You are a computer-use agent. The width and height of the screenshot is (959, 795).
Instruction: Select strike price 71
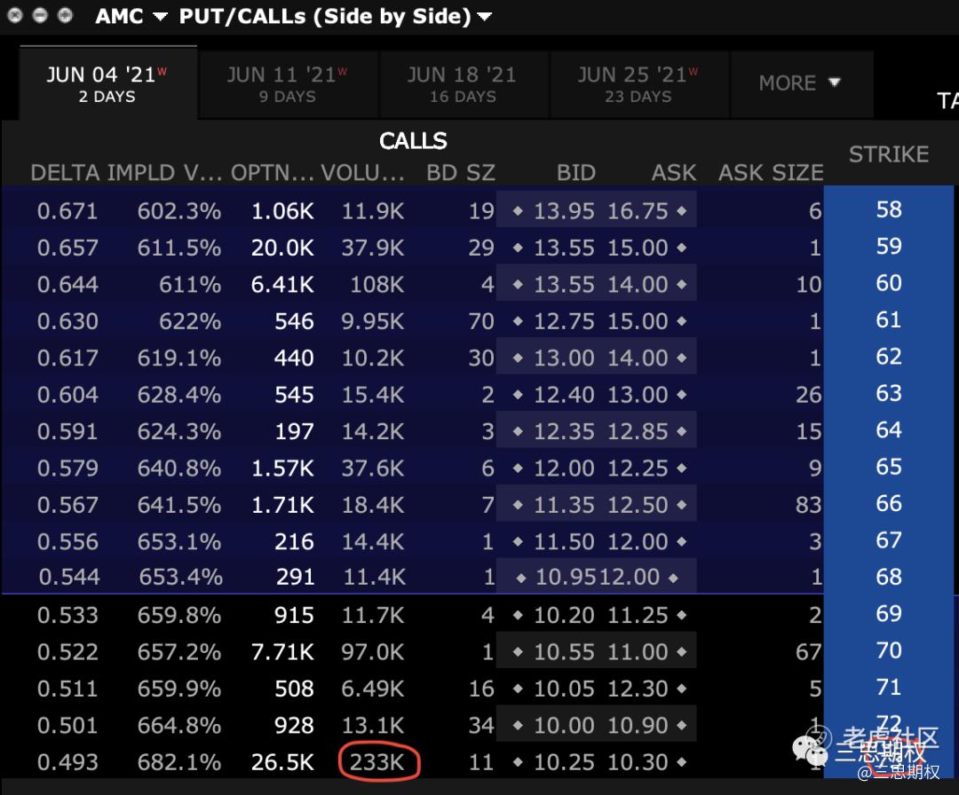pos(889,687)
